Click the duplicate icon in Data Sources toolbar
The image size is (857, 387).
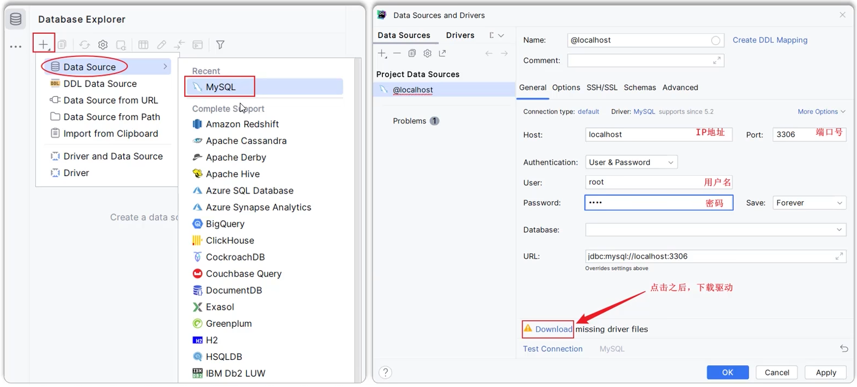click(x=412, y=53)
